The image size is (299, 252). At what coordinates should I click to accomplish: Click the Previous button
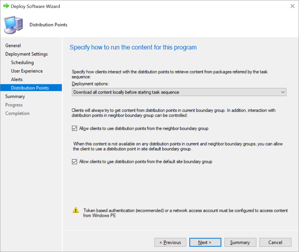click(170, 242)
